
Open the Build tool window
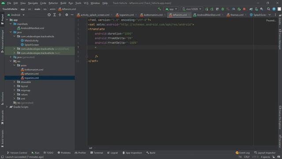151,153
